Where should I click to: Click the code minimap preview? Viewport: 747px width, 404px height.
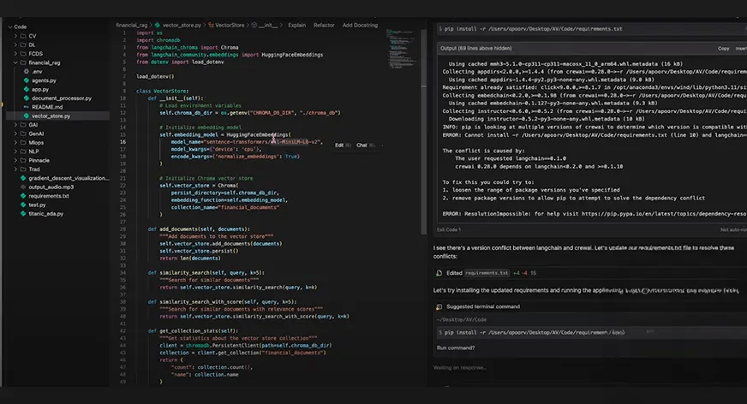400,49
